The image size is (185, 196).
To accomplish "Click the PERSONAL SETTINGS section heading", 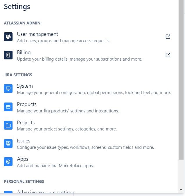I will pos(24,181).
